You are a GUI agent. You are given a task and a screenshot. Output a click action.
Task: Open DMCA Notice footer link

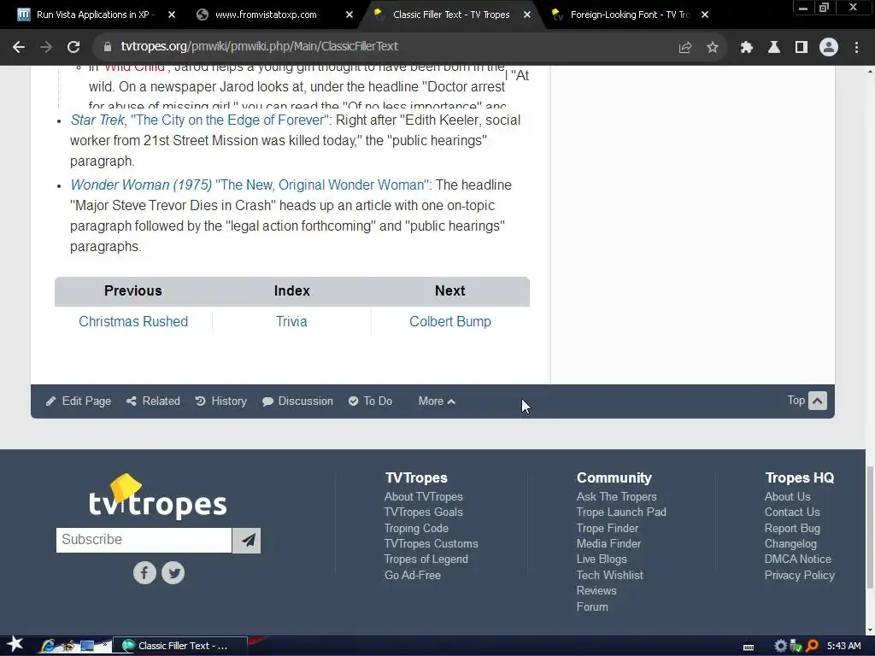[798, 559]
